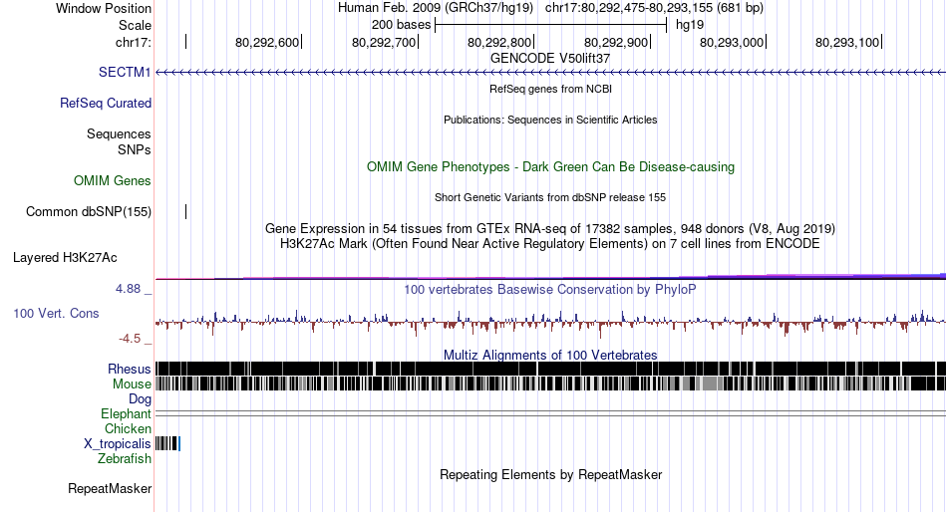Click the 80,292,900 ruler position
This screenshot has width=947, height=512.
616,42
